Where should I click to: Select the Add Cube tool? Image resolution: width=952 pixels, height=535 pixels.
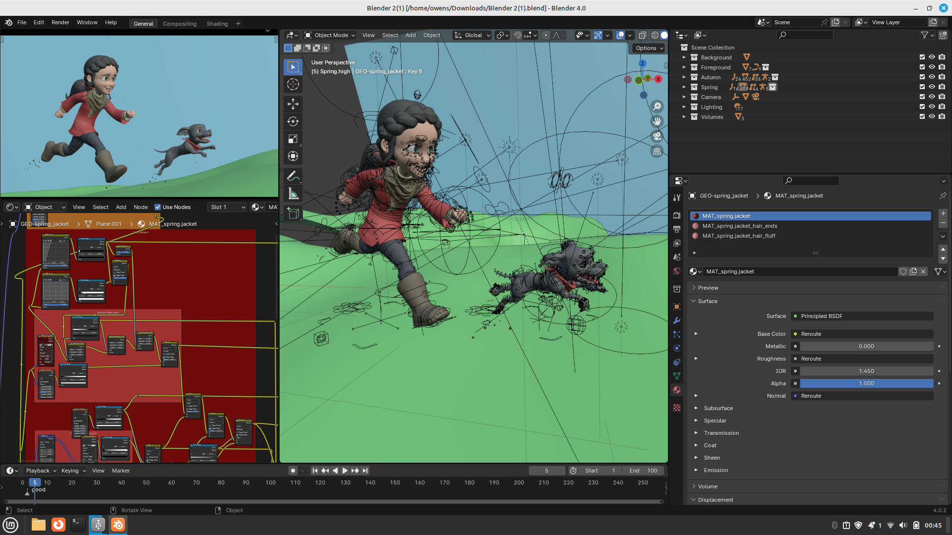293,214
